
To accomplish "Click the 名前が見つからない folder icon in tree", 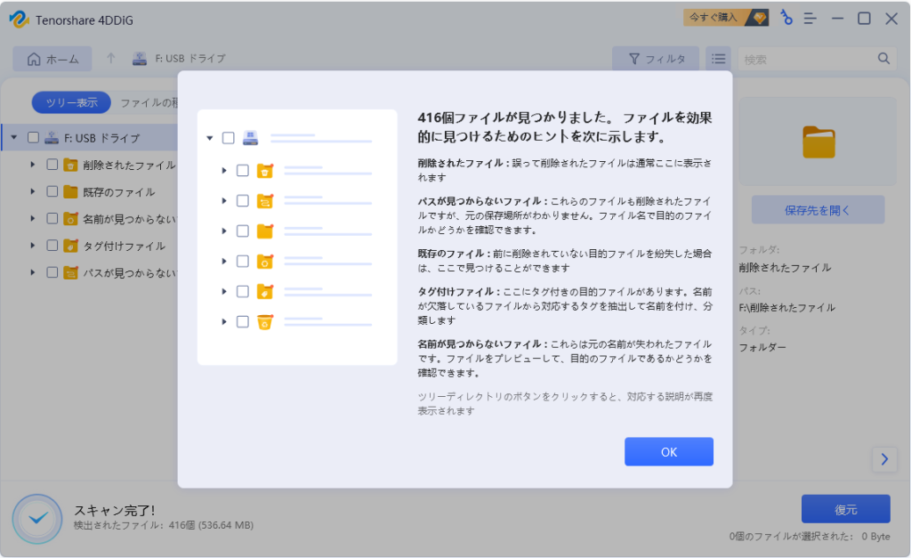I will click(70, 219).
